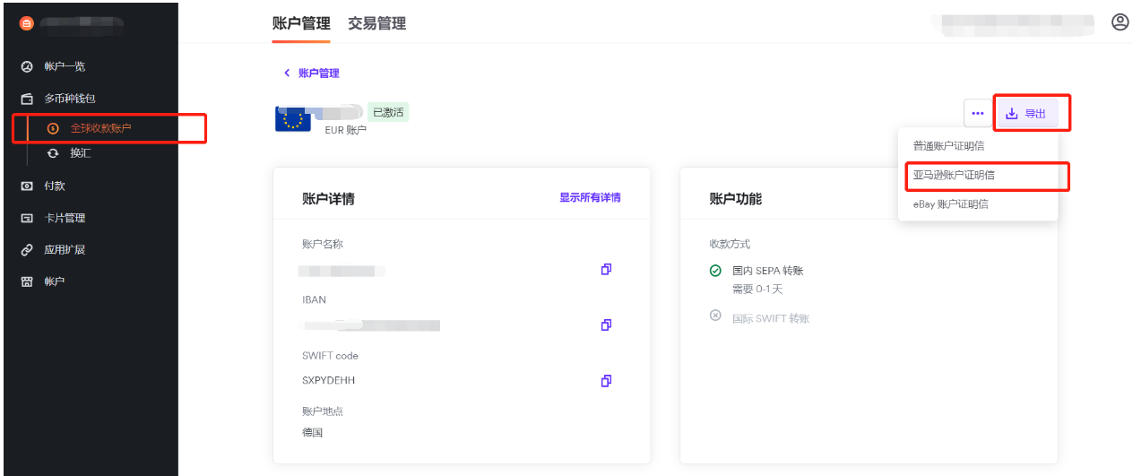Click the 付款 payment icon
Screen dimensions: 1133x476
point(27,186)
